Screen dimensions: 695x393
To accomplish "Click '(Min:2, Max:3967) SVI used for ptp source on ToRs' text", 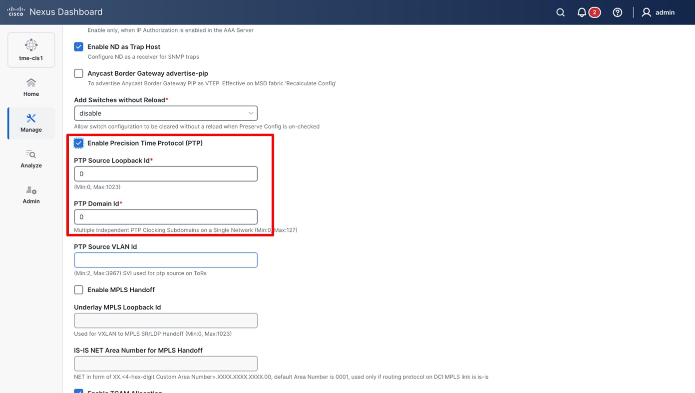I will click(140, 273).
